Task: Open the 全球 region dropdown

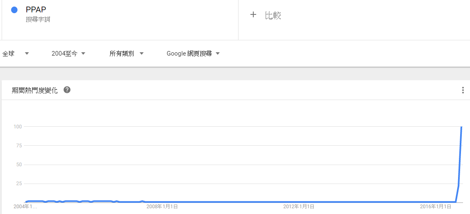Action: [16, 53]
